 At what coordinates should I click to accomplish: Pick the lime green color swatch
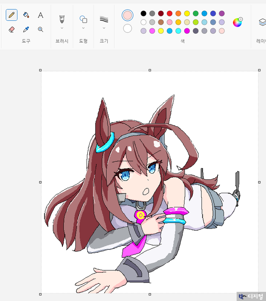click(x=196, y=22)
